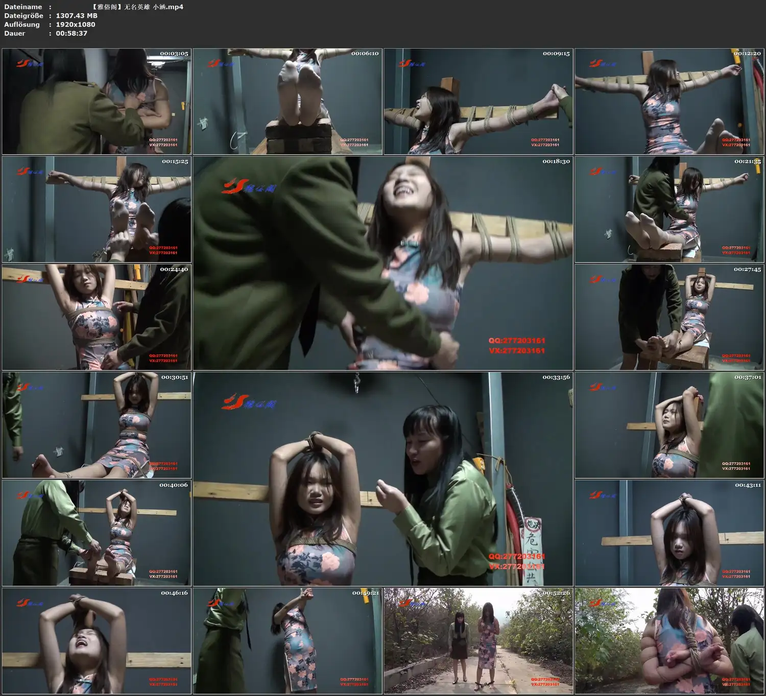This screenshot has width=766, height=696.
Task: Open the thumbnail timestamped 00:03:05
Action: click(x=97, y=102)
